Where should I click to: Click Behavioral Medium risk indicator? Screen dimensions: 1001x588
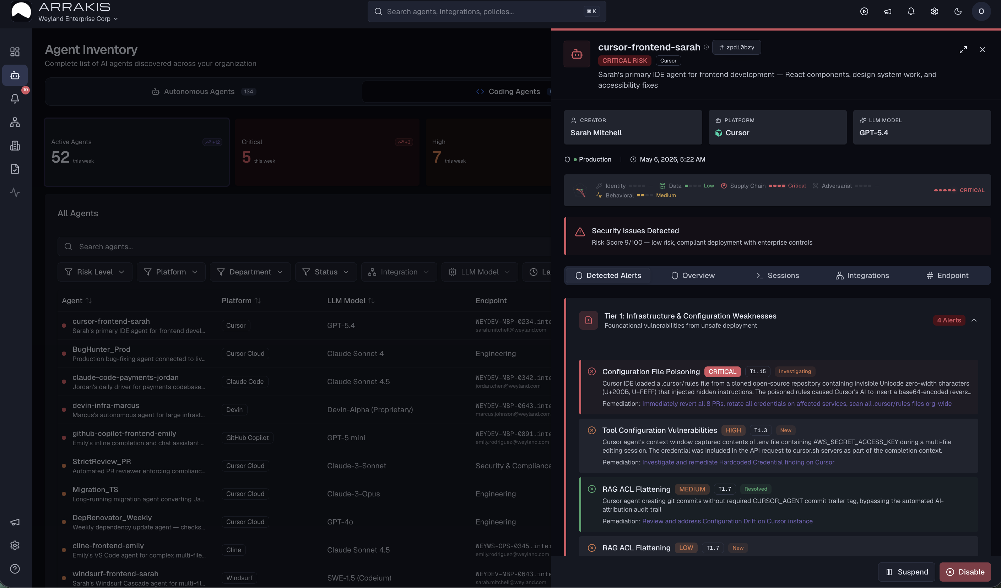point(635,195)
